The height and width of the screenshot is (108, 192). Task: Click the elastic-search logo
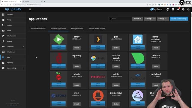click(x=98, y=58)
